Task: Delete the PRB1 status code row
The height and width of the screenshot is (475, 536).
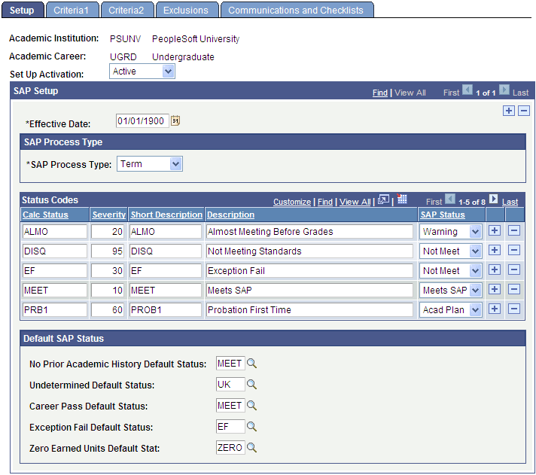Action: (x=514, y=309)
